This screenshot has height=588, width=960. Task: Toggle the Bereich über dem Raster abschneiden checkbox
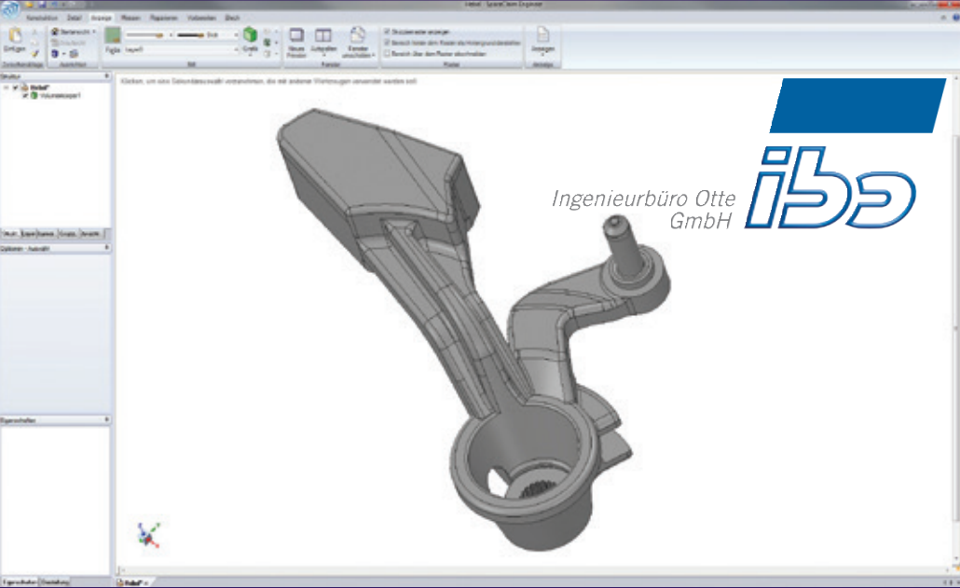(388, 53)
